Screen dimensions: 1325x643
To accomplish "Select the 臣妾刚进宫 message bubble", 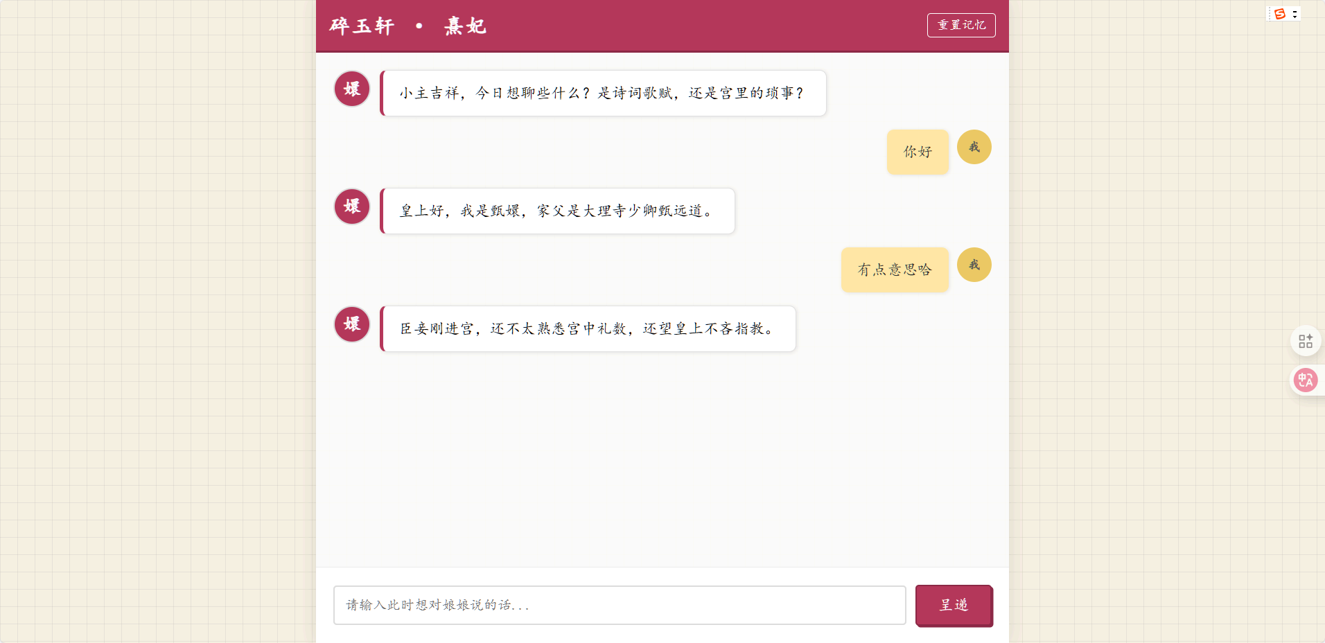I will pyautogui.click(x=588, y=328).
